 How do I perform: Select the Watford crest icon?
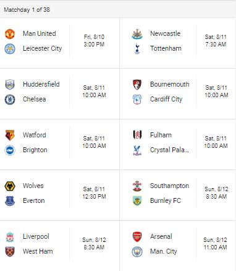(10, 135)
